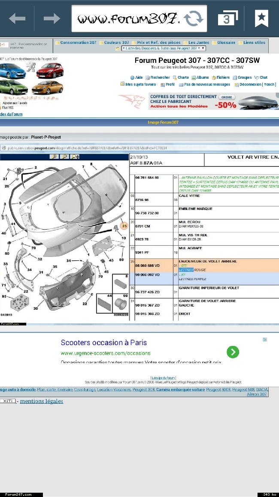The height and width of the screenshot is (497, 279).
Task: Log out via Déconnexion [Yosch]
Action: 255,85
